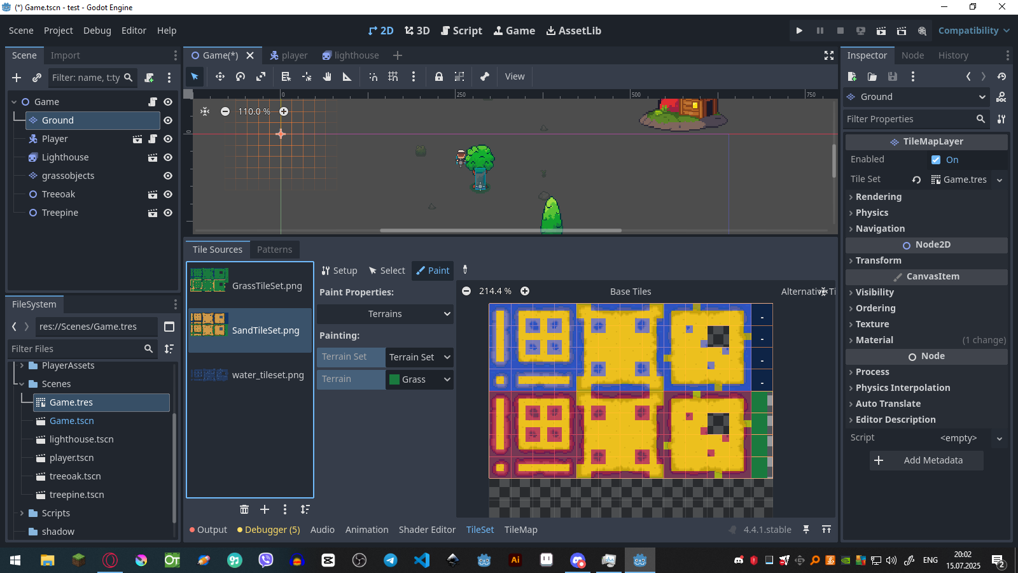This screenshot has width=1018, height=573.
Task: Expand the Transform section in Inspector
Action: point(877,260)
